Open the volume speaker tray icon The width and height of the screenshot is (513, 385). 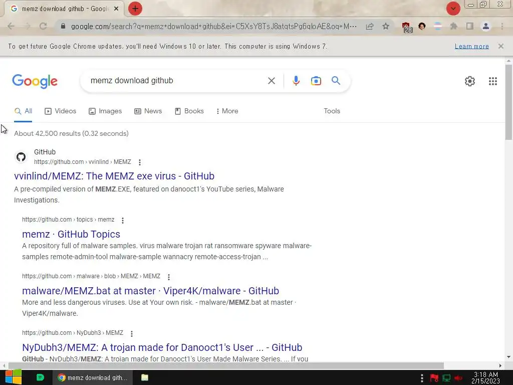click(x=458, y=378)
